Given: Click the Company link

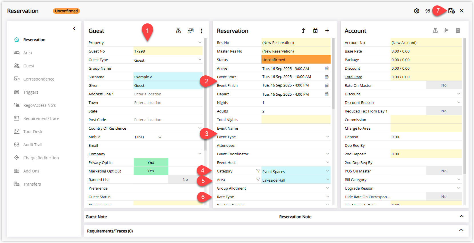Looking at the screenshot, I should pyautogui.click(x=97, y=154).
